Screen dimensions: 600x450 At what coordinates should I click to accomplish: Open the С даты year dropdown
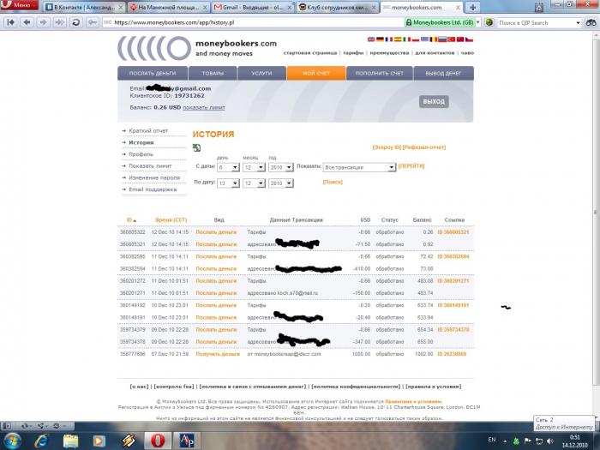(x=281, y=167)
